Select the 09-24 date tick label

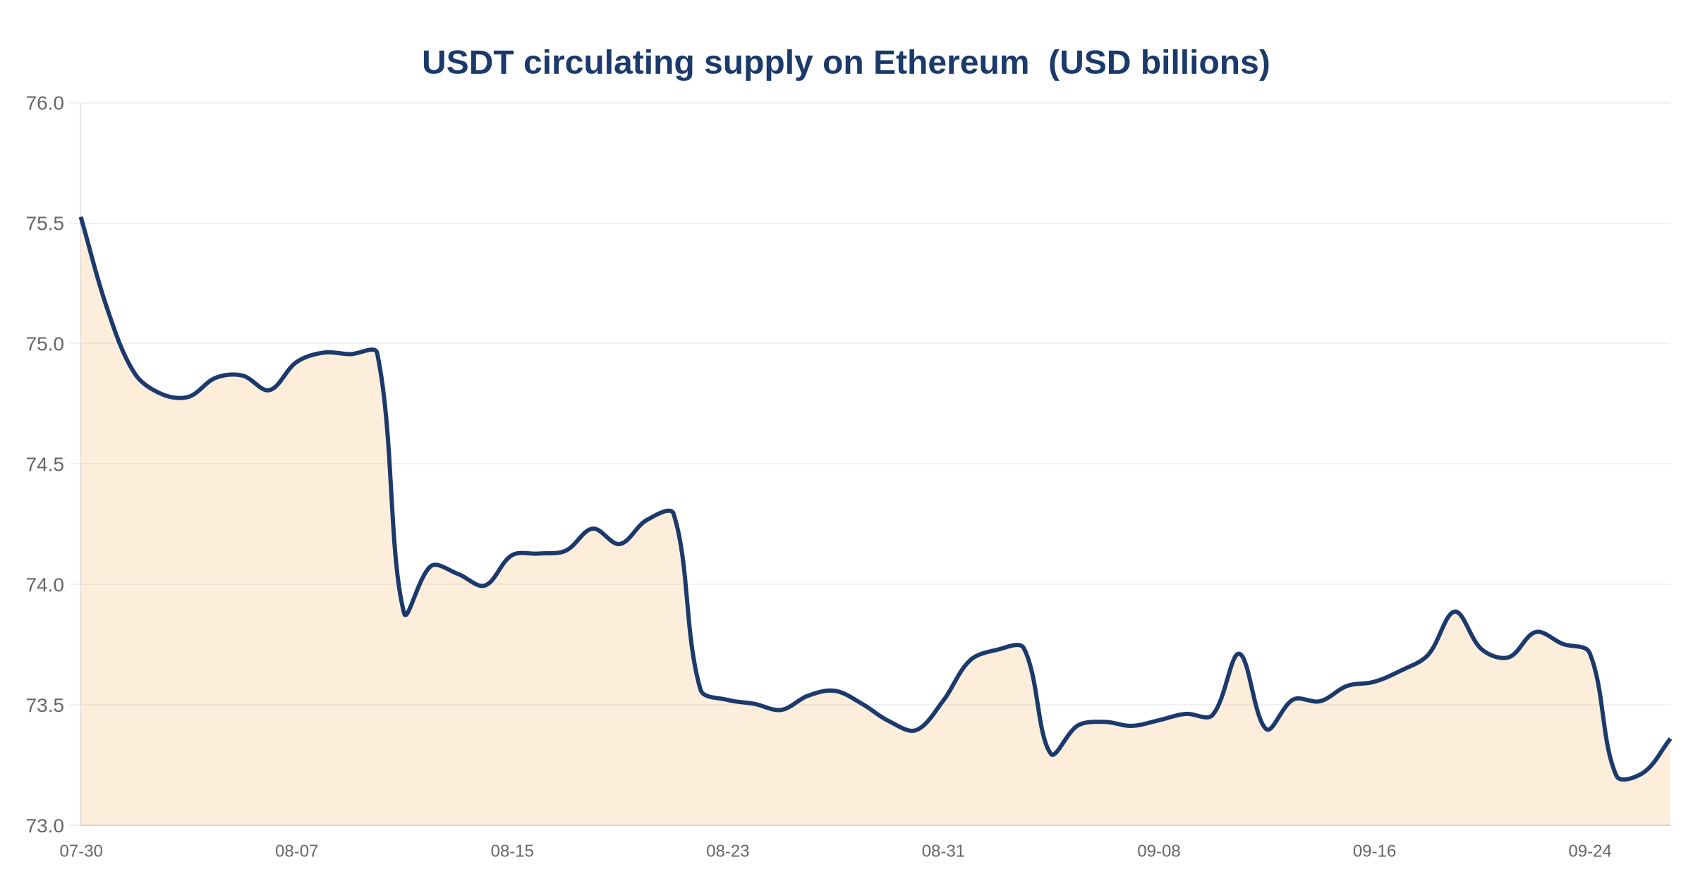coord(1590,851)
